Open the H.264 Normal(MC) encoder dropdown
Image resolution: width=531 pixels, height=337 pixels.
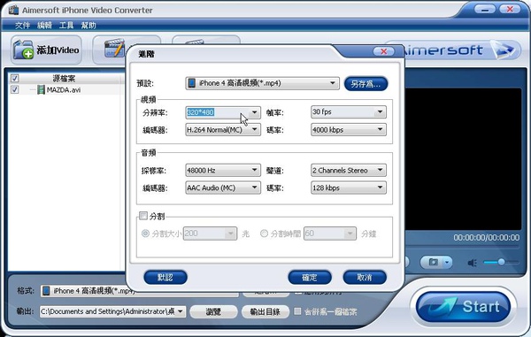(x=223, y=130)
